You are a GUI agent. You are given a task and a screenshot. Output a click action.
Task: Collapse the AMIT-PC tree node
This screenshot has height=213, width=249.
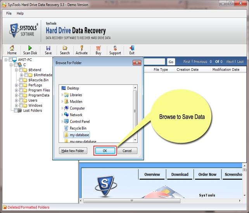point(6,60)
